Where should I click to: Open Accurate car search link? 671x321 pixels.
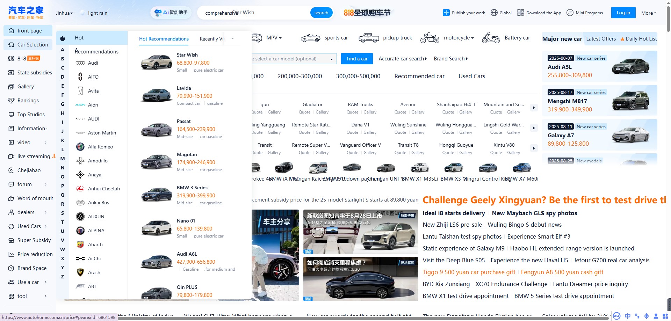click(x=403, y=59)
